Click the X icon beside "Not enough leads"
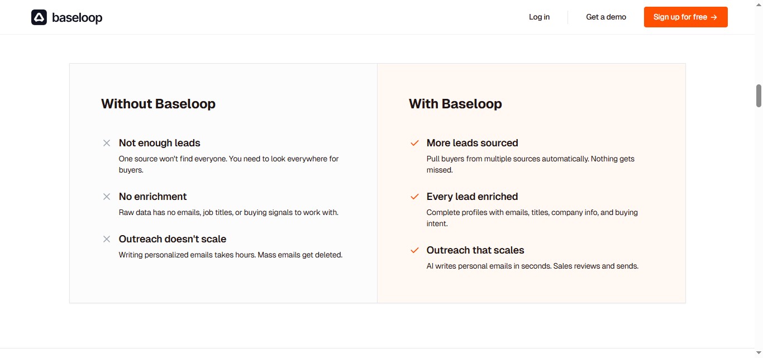The width and height of the screenshot is (763, 358). coord(107,144)
